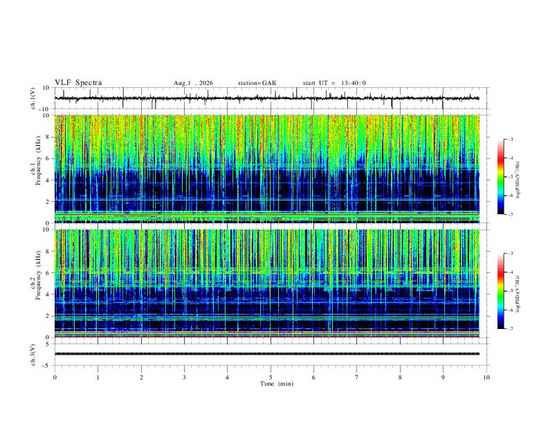Image resolution: width=548 pixels, height=423 pixels.
Task: Click the ch.1 (V) waveform trace
Action: coord(266,98)
